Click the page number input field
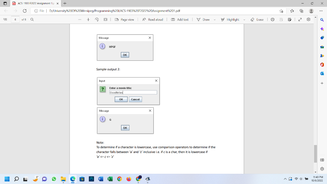Viewport: 327px width, 184px height. 15,19
